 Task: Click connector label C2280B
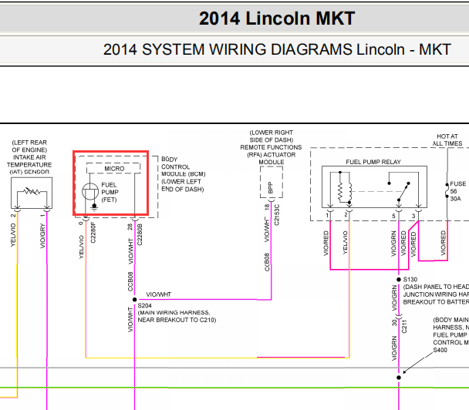pos(140,234)
